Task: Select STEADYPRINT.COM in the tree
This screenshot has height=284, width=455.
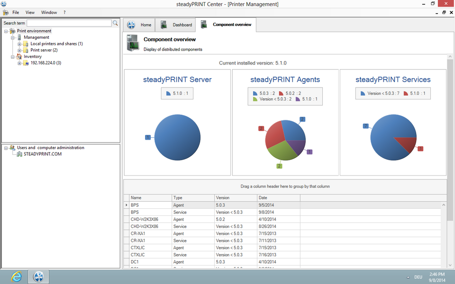Action: click(43, 154)
